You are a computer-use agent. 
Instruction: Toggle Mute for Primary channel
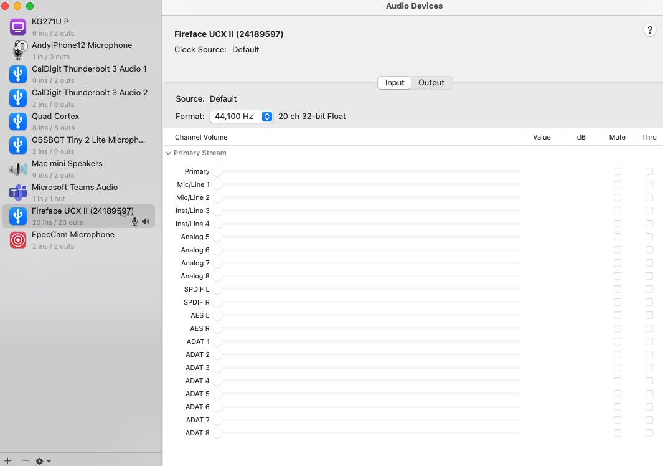pos(618,171)
